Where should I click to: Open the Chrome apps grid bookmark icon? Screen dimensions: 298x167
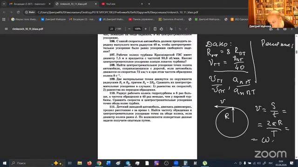click(4, 19)
